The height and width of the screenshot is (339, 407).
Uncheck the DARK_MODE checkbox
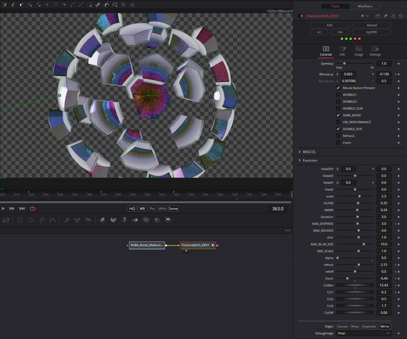[x=338, y=115]
